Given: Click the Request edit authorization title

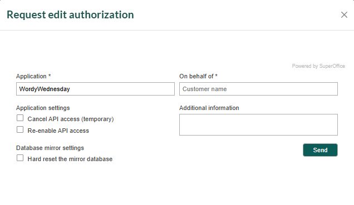Looking at the screenshot, I should 70,15.
